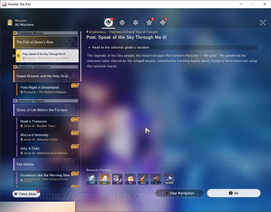Viewport: 271px width, 212px height.
Task: View the reward icon left of 440
Action: 130,179
